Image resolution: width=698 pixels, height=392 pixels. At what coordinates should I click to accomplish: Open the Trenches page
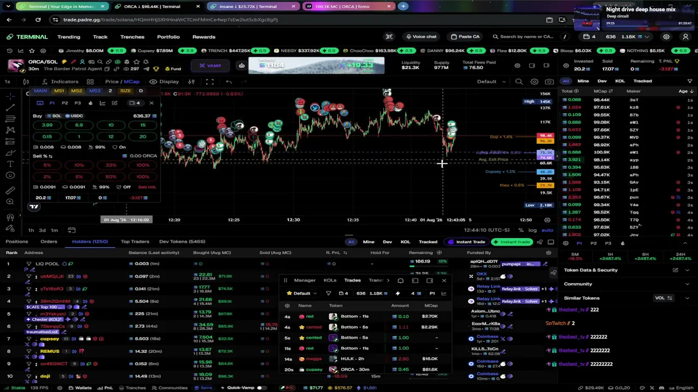133,36
